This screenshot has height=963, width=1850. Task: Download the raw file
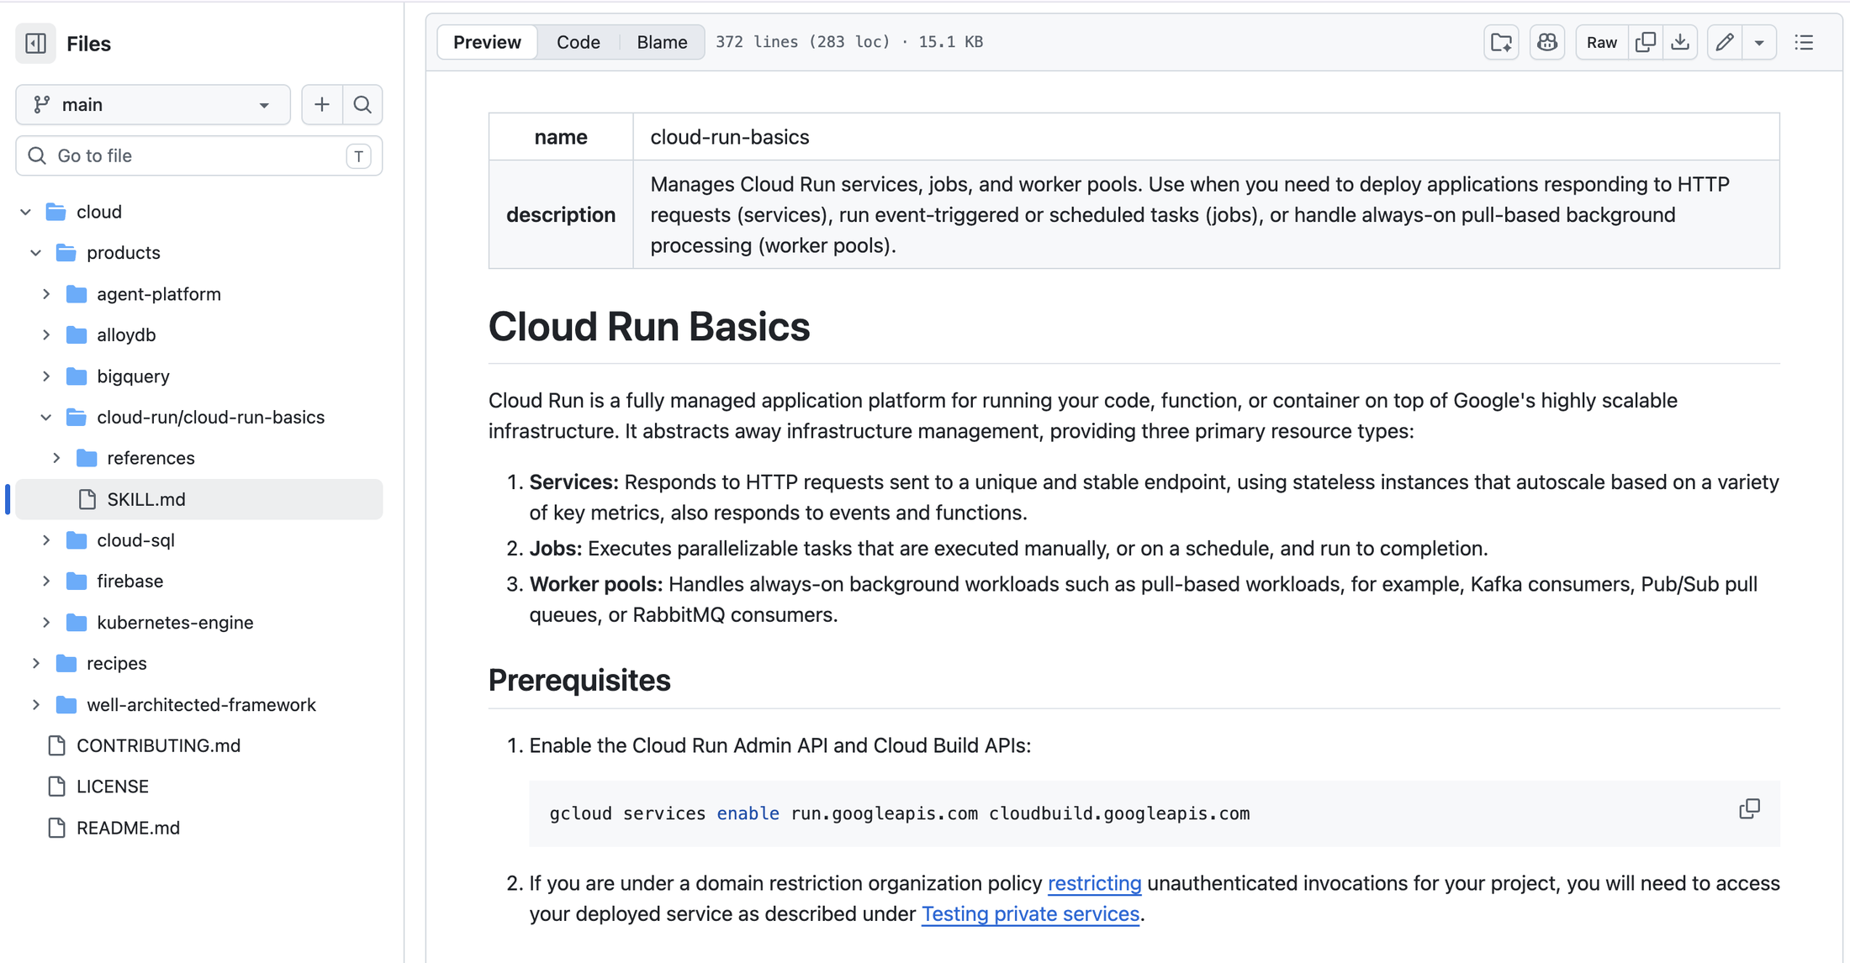click(x=1680, y=42)
